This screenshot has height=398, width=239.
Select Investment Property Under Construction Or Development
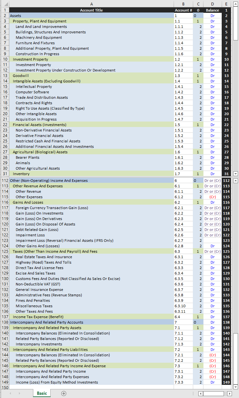click(x=92, y=70)
